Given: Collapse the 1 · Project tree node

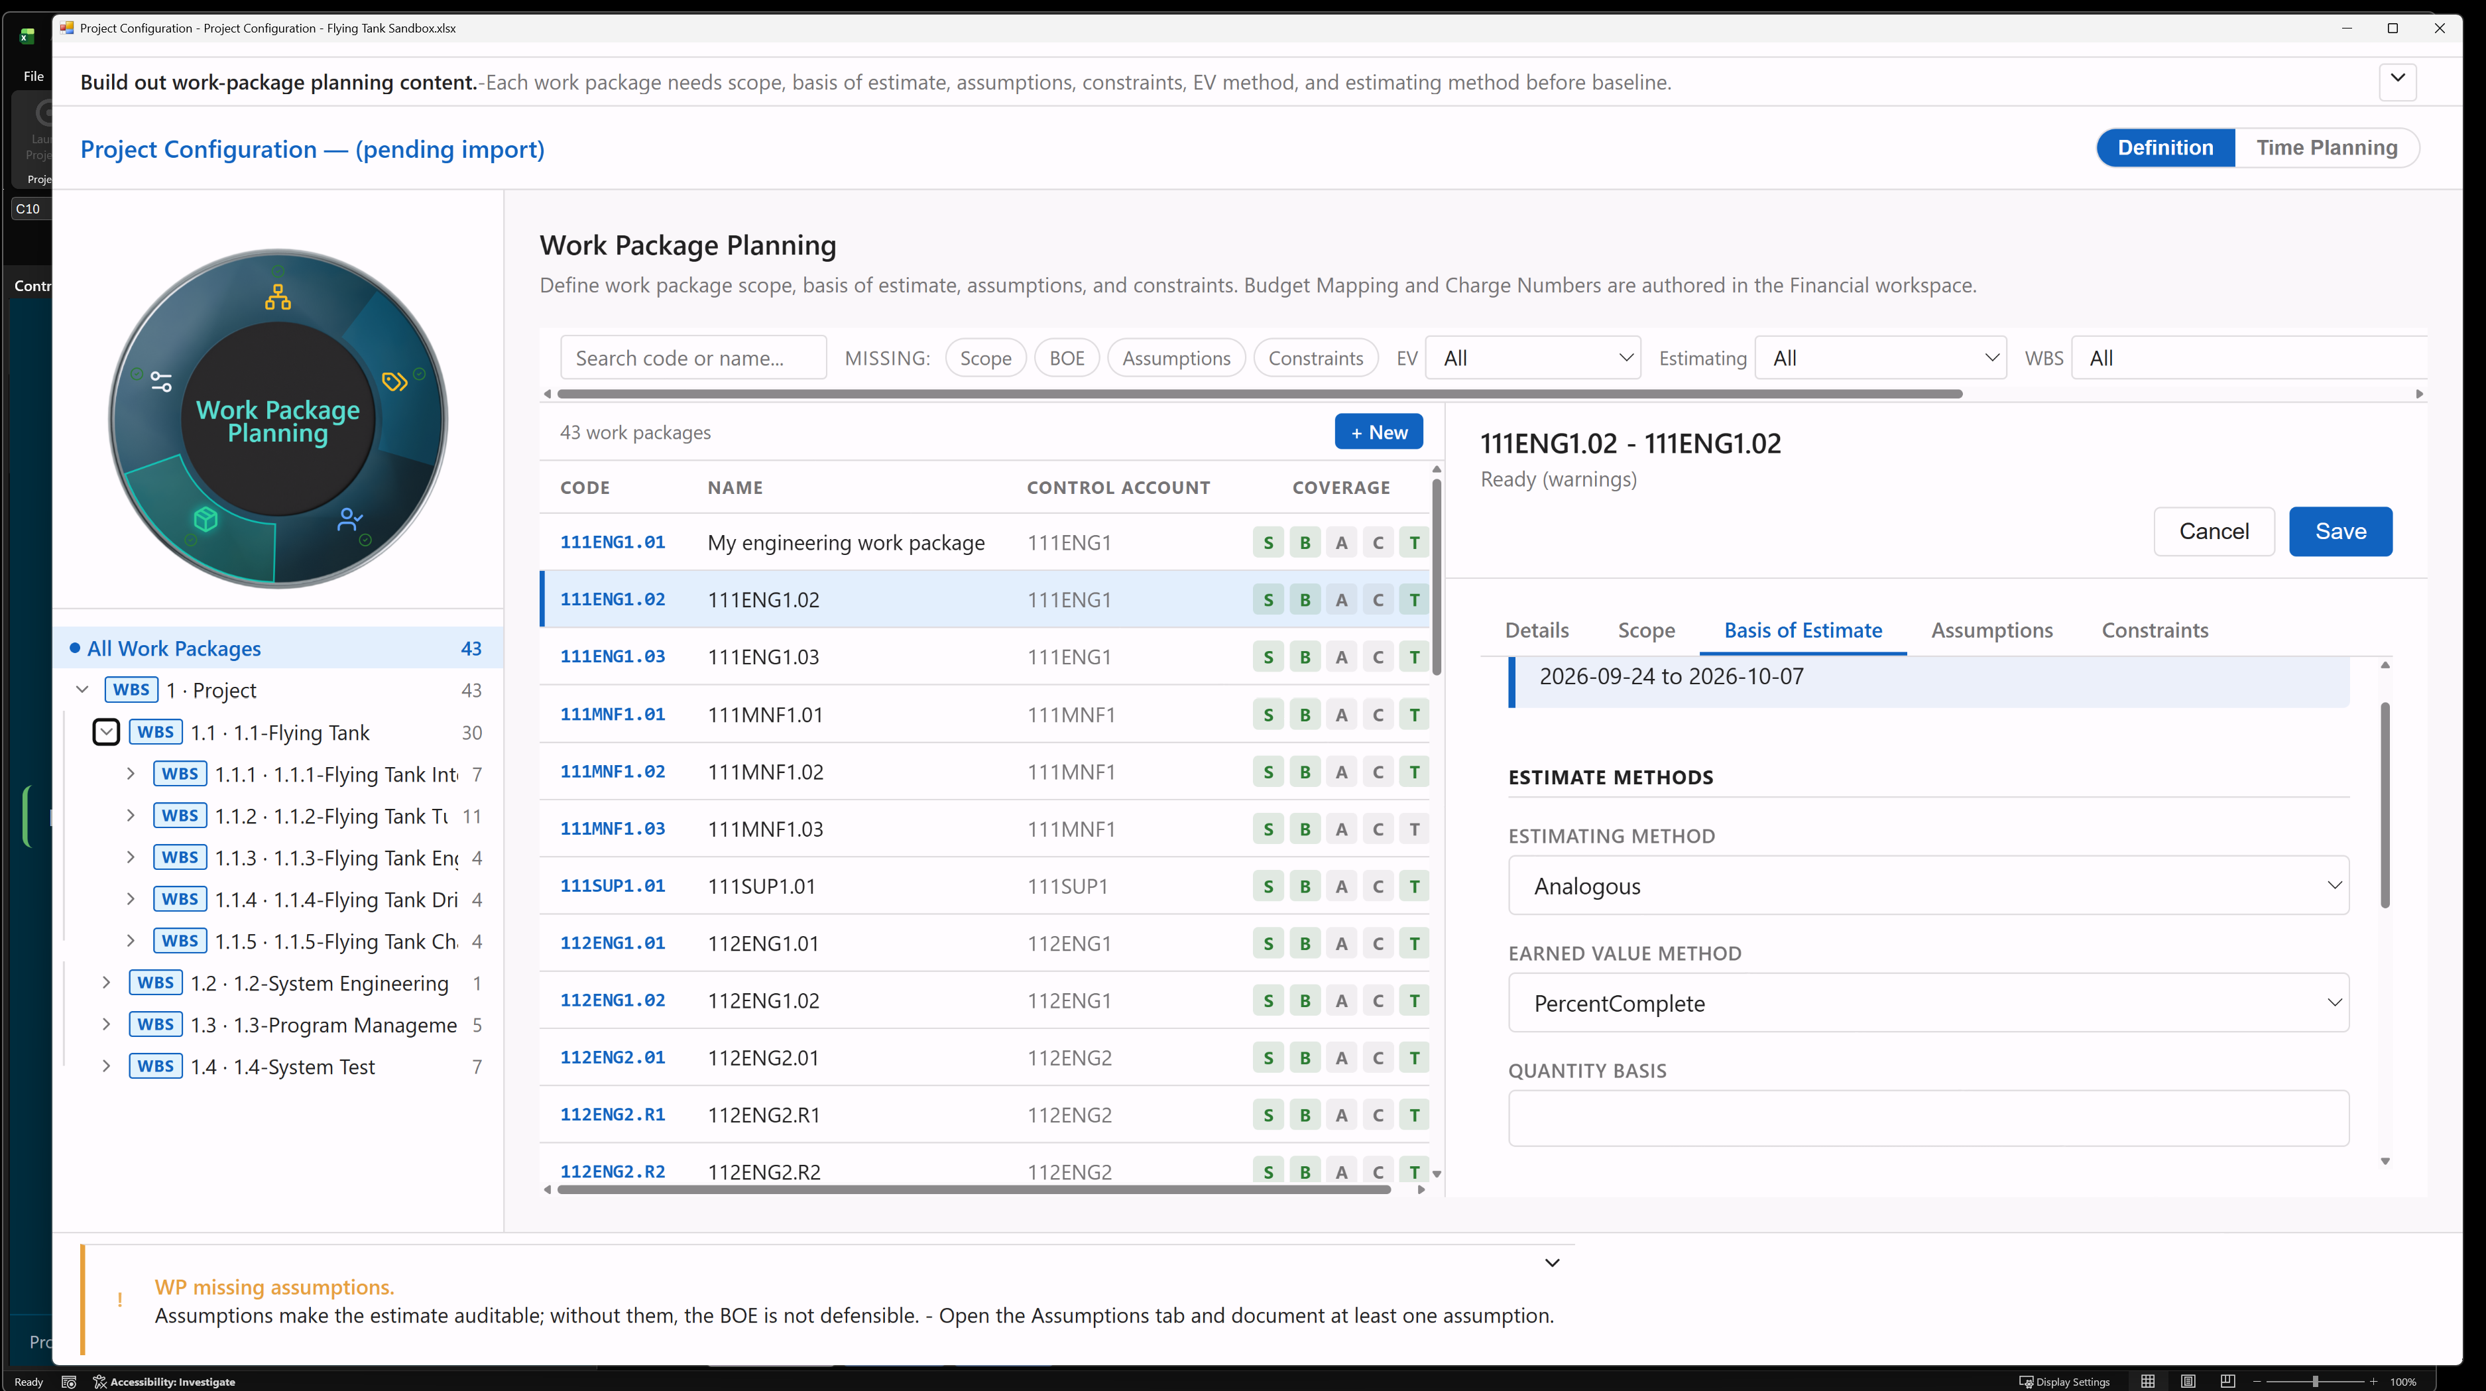Looking at the screenshot, I should point(83,690).
